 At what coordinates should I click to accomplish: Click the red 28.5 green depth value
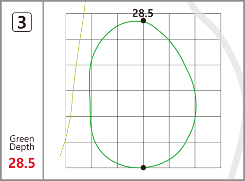point(22,163)
